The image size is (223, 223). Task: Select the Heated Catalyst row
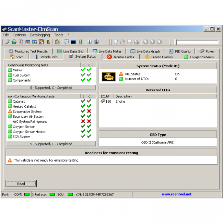[x=51, y=106]
